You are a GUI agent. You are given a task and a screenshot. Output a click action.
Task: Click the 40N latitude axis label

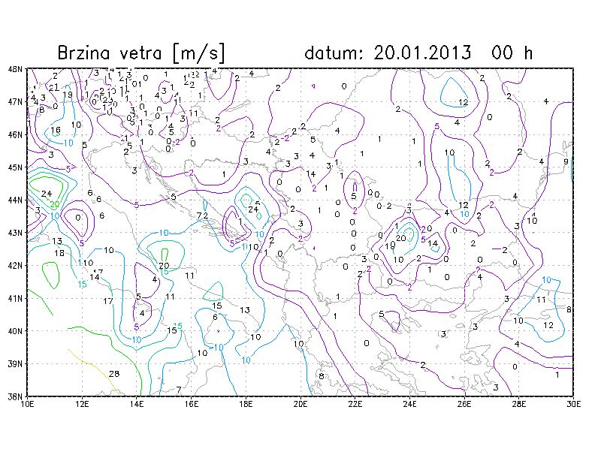tap(14, 330)
